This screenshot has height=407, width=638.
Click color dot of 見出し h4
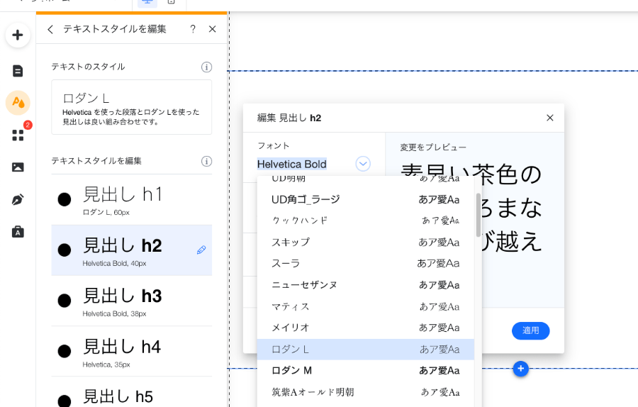click(65, 351)
